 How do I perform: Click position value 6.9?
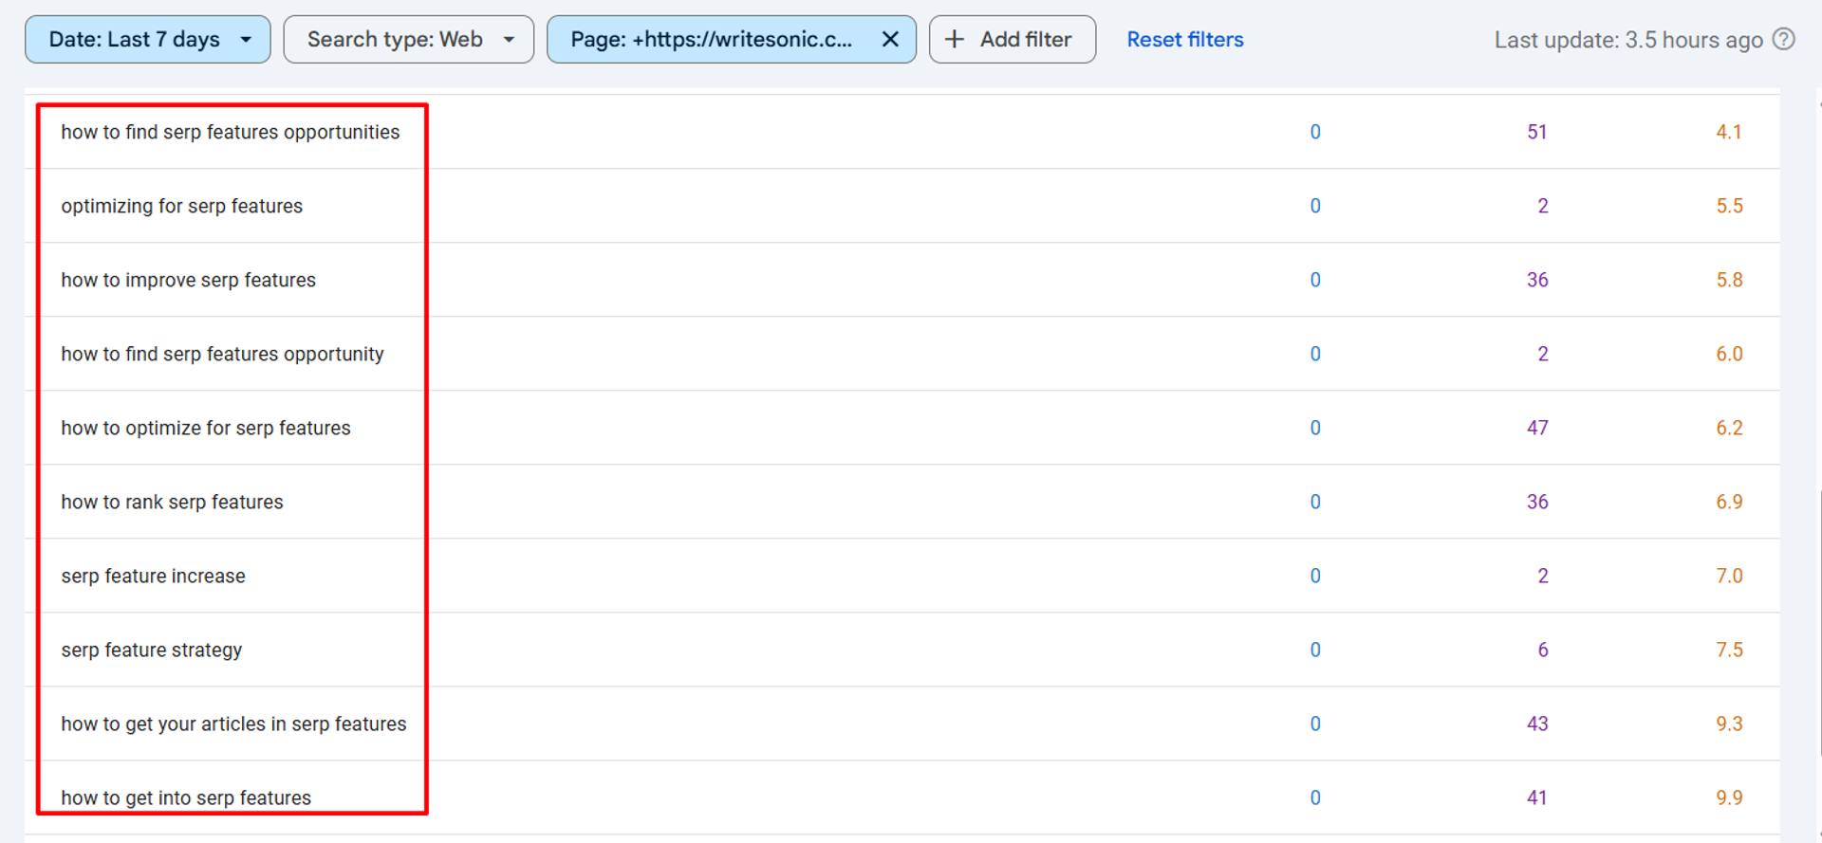pyautogui.click(x=1729, y=502)
